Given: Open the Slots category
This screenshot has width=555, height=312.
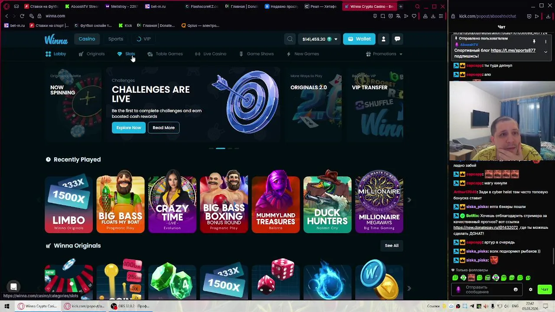Looking at the screenshot, I should [126, 54].
